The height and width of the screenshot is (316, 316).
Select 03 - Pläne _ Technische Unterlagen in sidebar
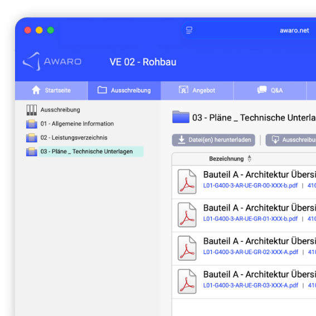pyautogui.click(x=91, y=152)
